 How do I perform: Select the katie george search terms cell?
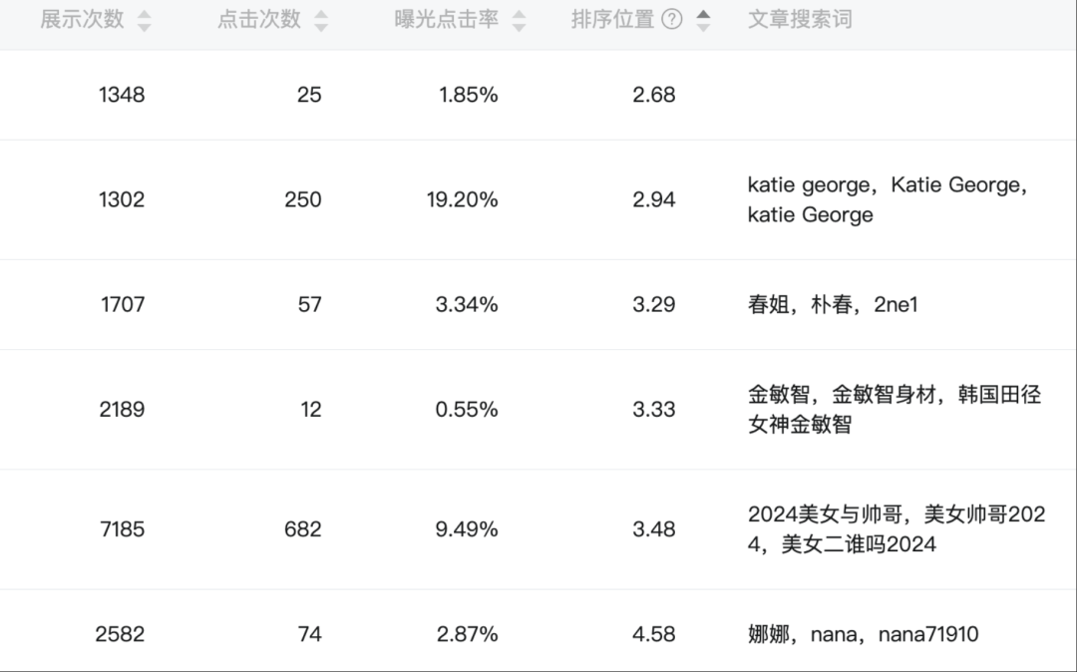click(887, 199)
